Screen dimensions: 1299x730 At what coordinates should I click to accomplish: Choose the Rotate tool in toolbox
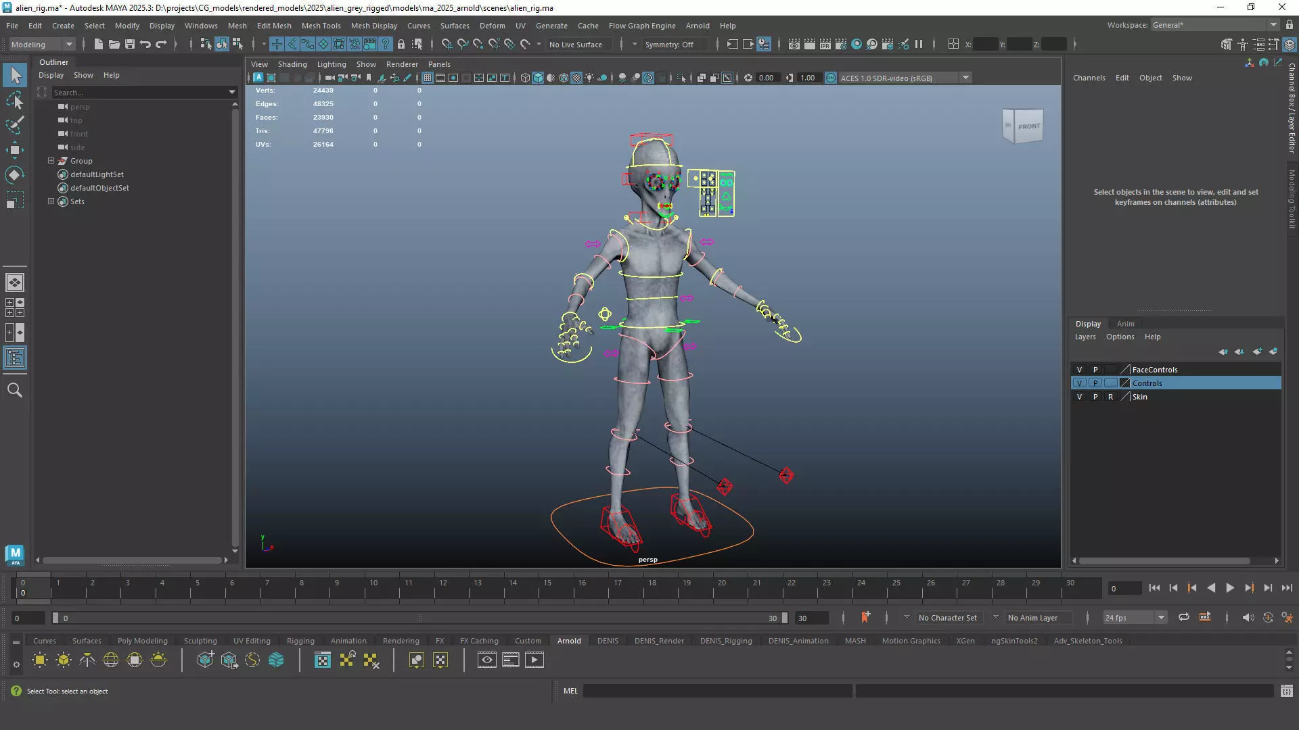15,175
